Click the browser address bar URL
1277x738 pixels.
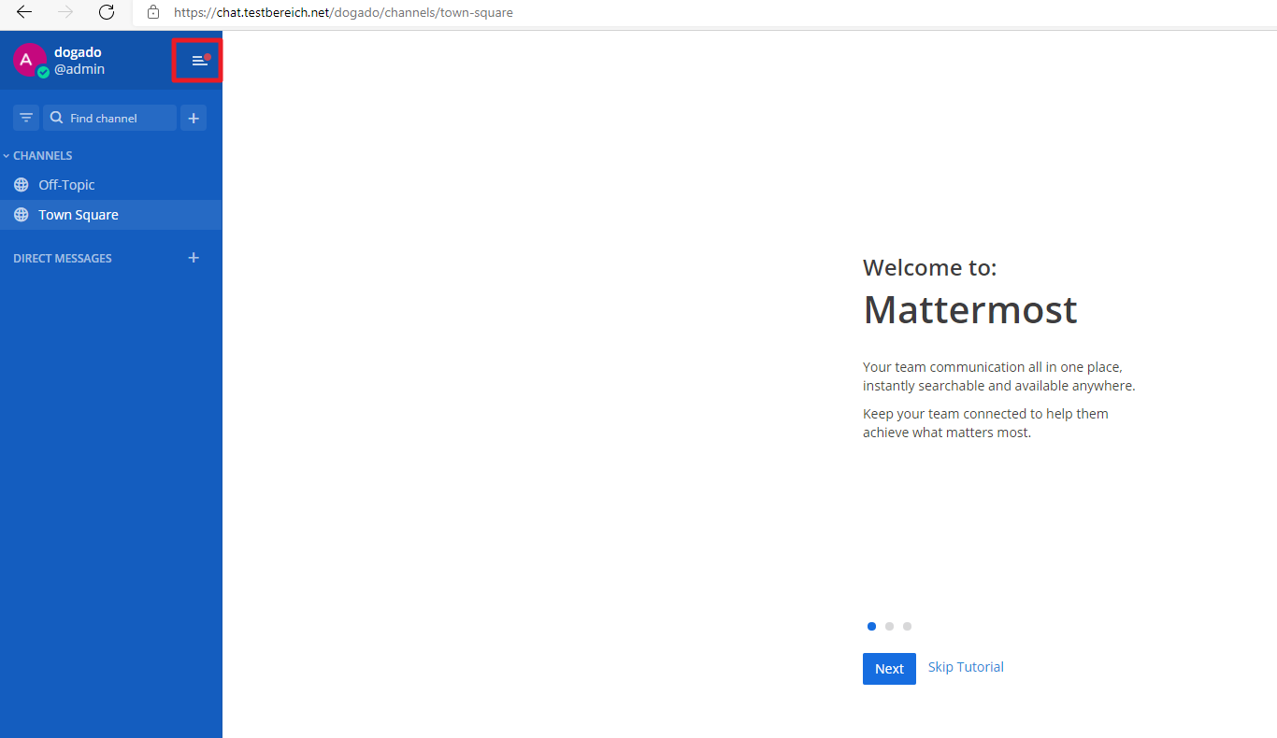pos(343,13)
